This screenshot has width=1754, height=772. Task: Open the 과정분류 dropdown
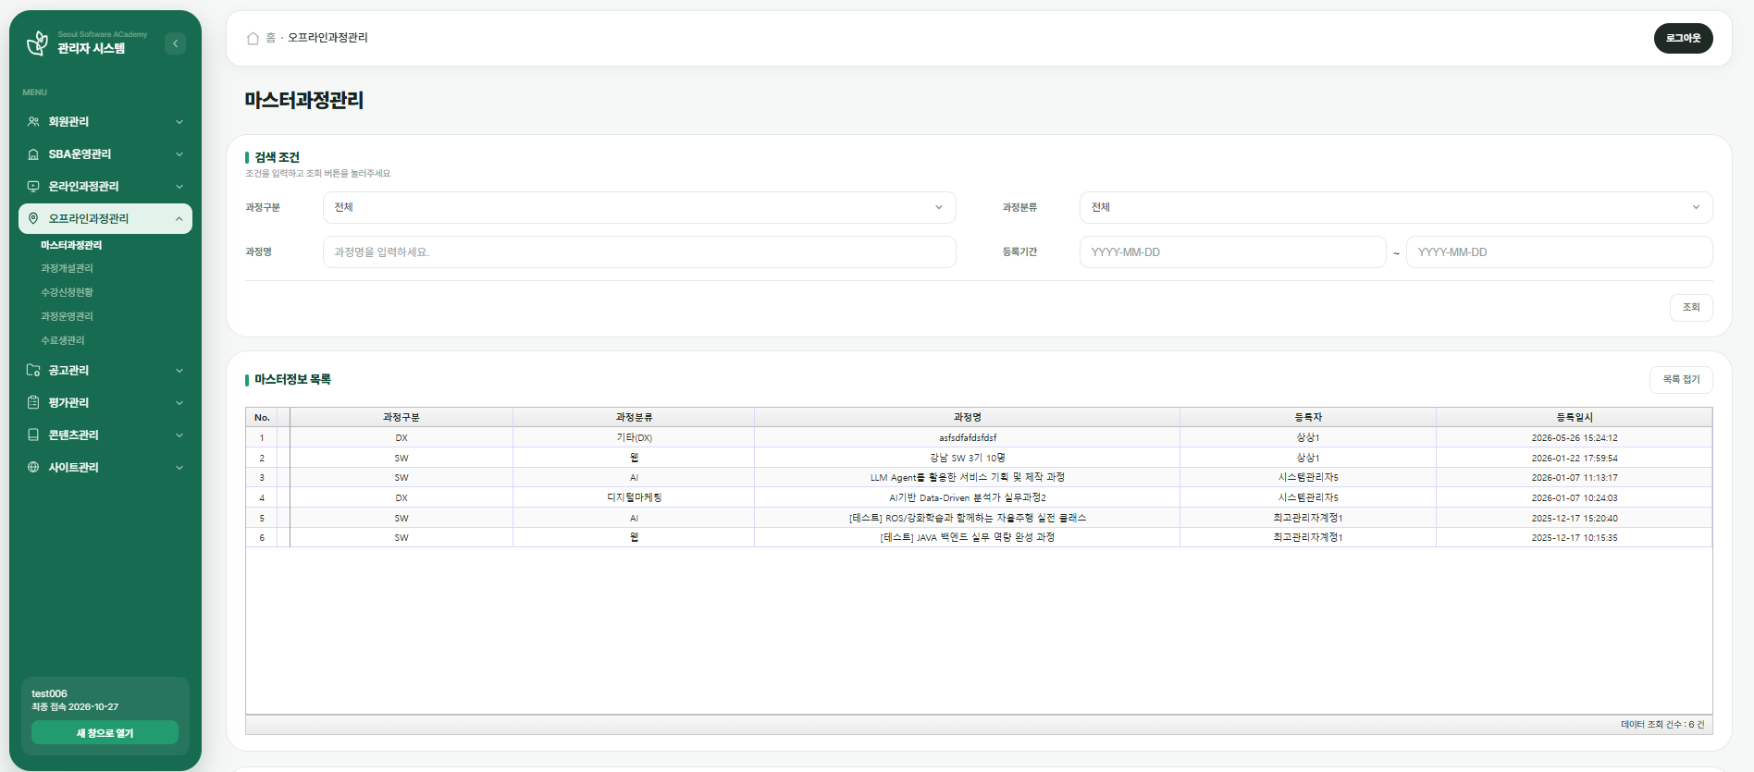click(x=1396, y=207)
